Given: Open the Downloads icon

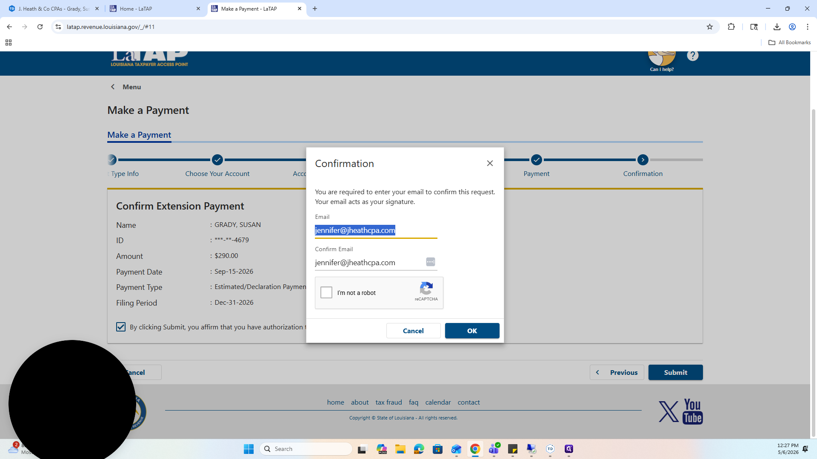Looking at the screenshot, I should (777, 27).
